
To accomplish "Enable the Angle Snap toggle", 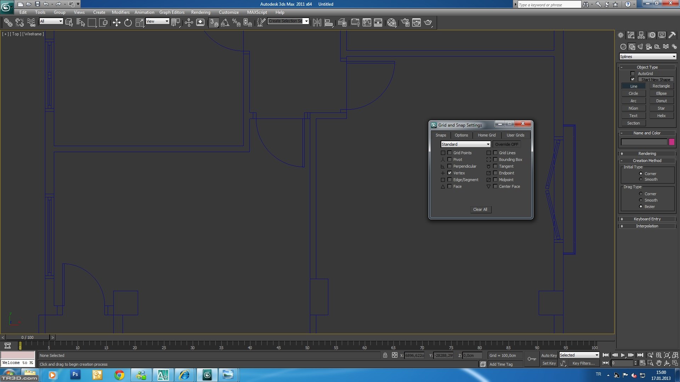I will (x=225, y=23).
